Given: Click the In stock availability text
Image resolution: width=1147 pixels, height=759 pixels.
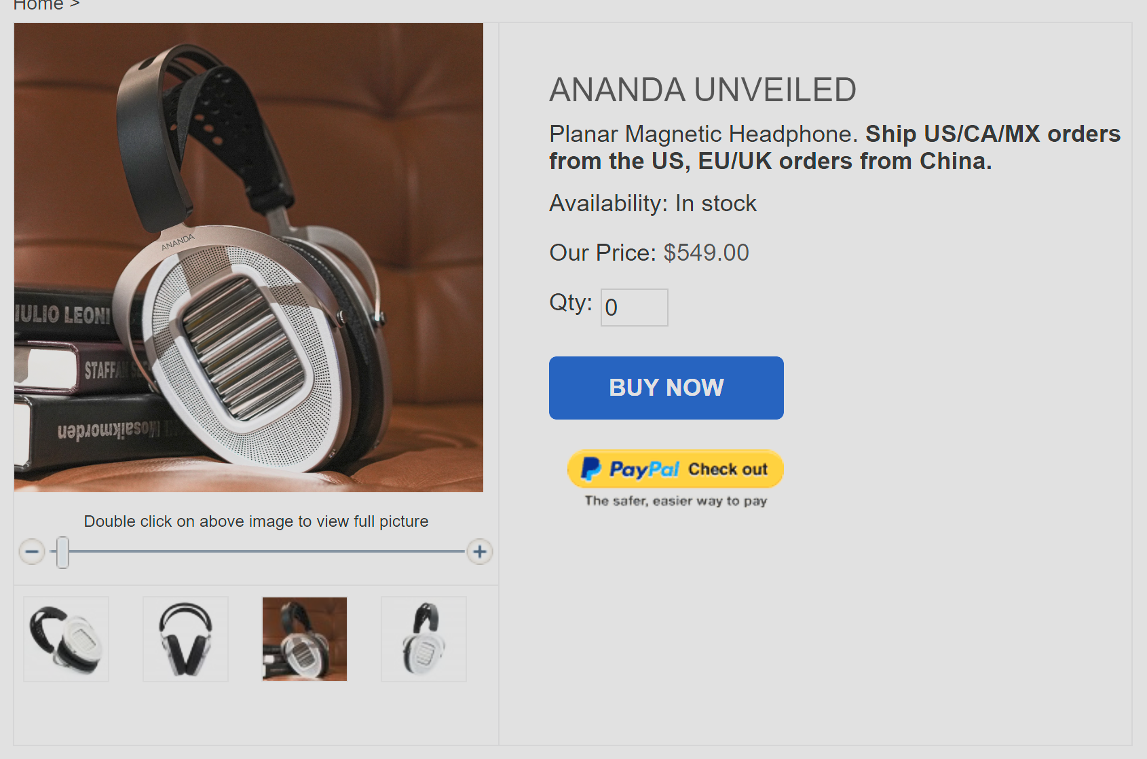Looking at the screenshot, I should 715,202.
